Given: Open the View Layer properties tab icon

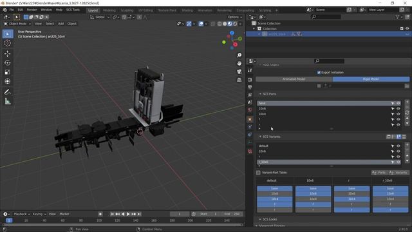Looking at the screenshot, I should [x=250, y=95].
